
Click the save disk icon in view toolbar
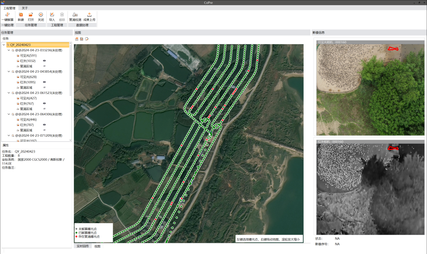pos(82,39)
